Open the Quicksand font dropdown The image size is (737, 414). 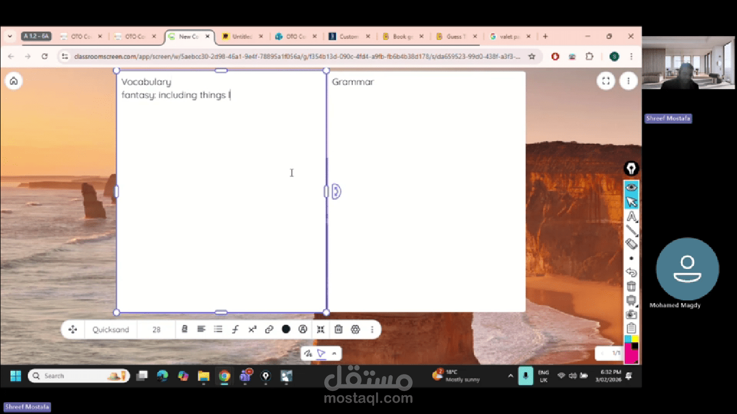click(111, 329)
